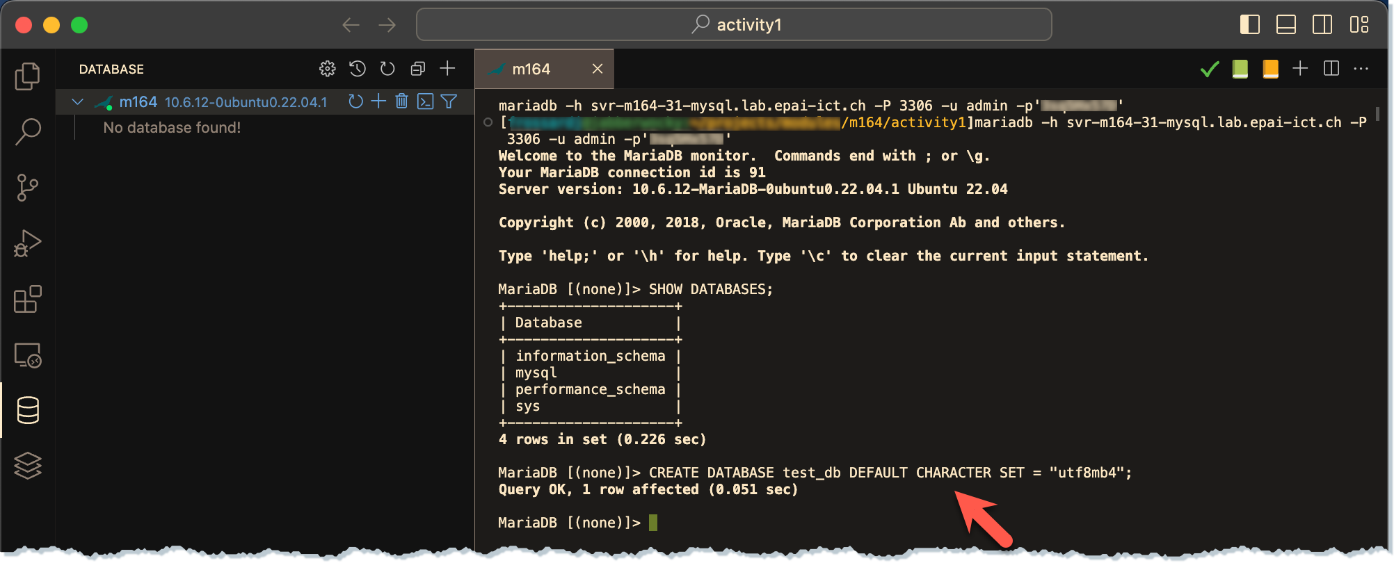Click the 'SHOW DATABASES;' command text

(711, 289)
